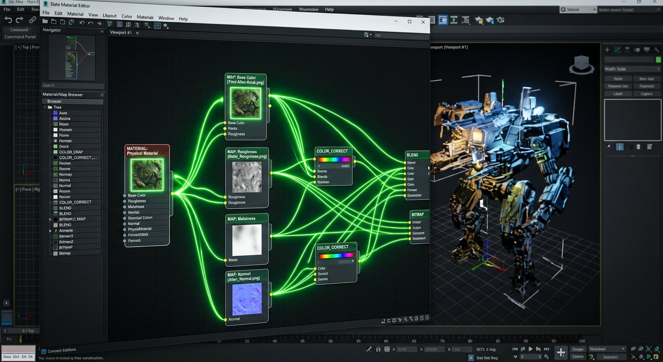Click the Browser header in the Material/Map Browser
663x362 pixels.
point(73,101)
